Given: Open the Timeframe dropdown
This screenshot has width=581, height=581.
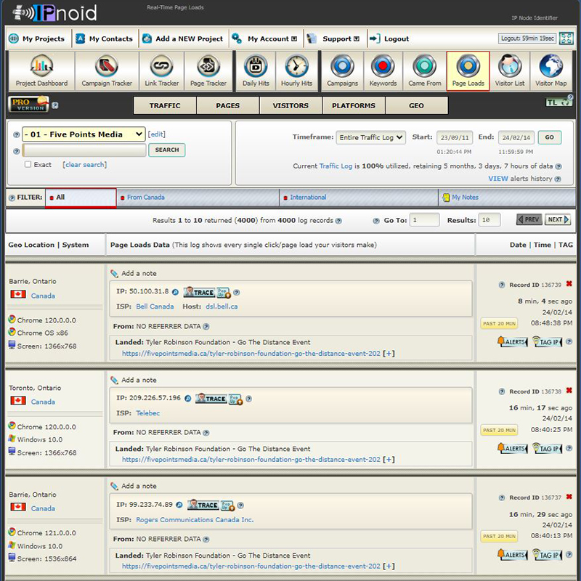Looking at the screenshot, I should pos(371,137).
